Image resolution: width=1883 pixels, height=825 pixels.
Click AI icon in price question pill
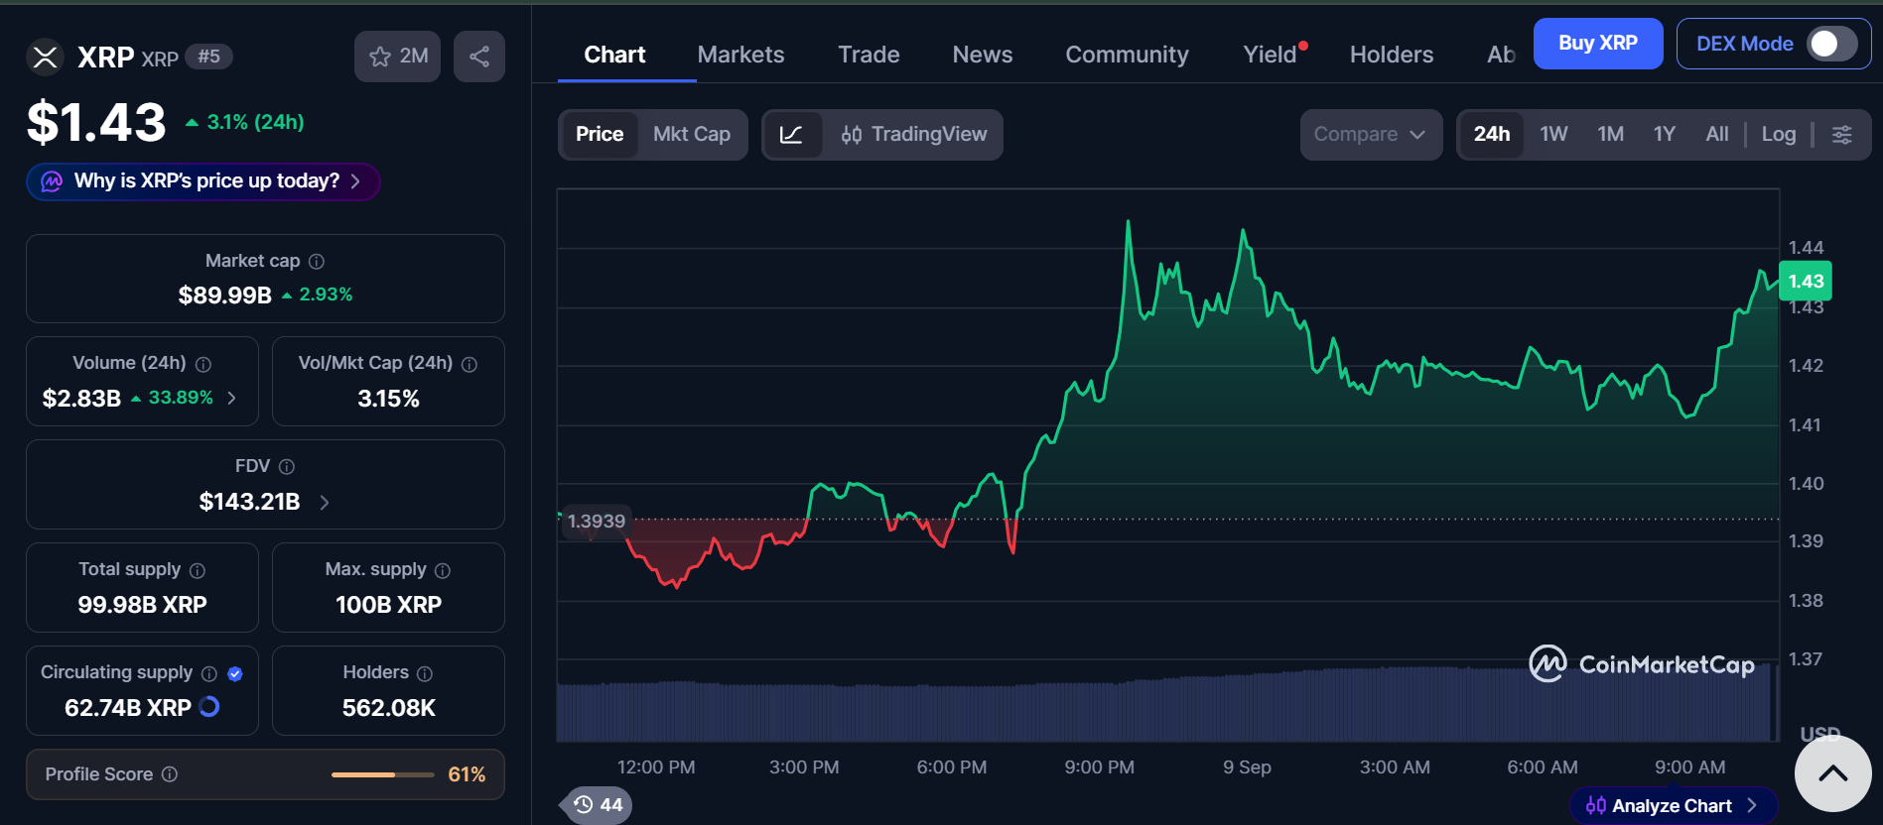click(52, 181)
